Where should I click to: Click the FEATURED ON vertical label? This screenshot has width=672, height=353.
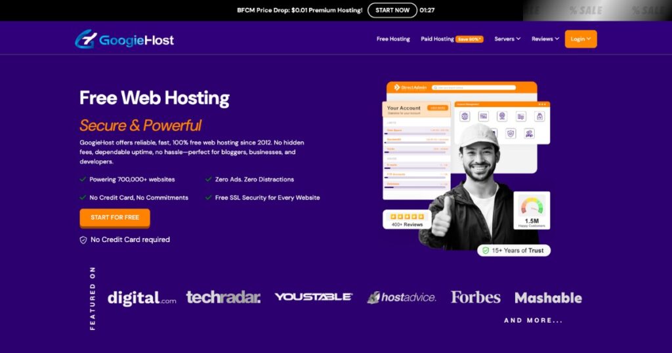[x=93, y=298]
